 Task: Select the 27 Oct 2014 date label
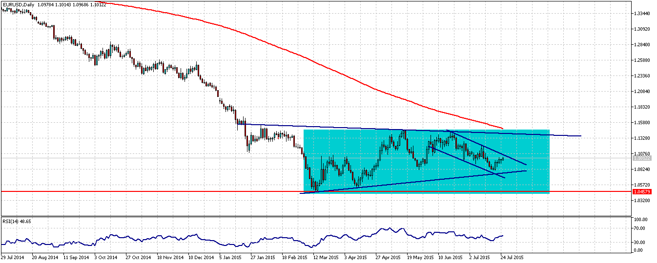(137, 257)
